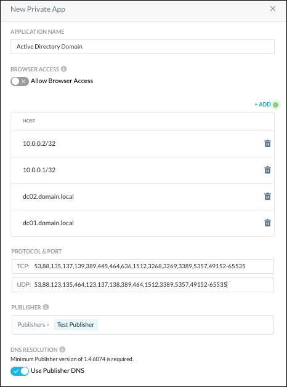View DNS Resolution info icon
This screenshot has width=287, height=387.
click(62, 349)
